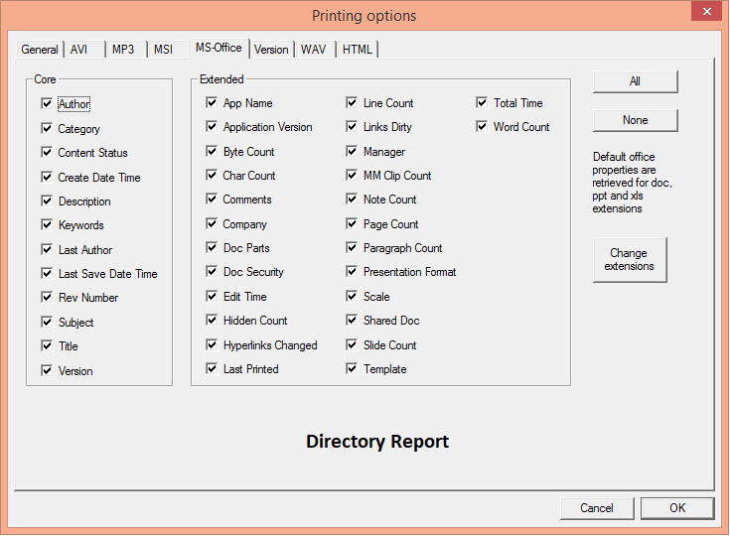Disable Last Save Date Time

[47, 273]
